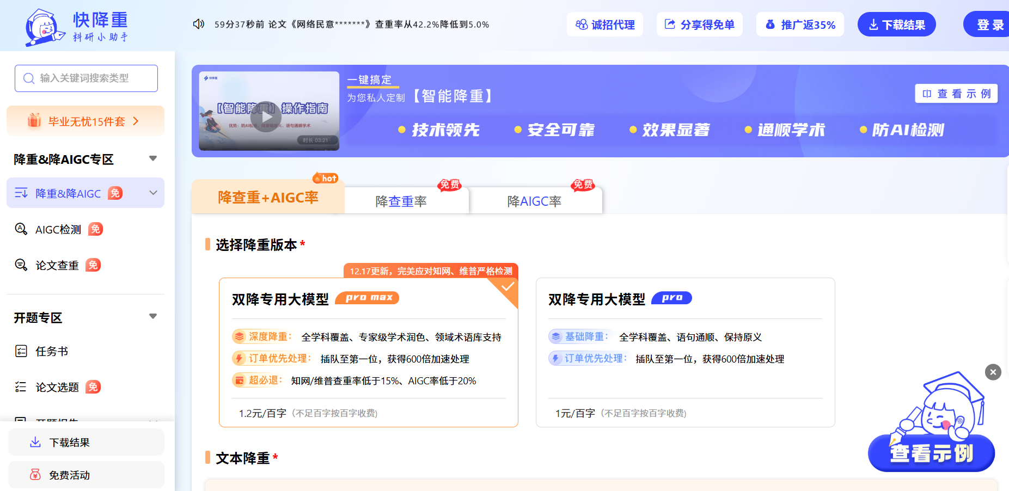Expand the 降重&降AIGC submenu chevron
Screen dimensions: 1009x491
(153, 193)
